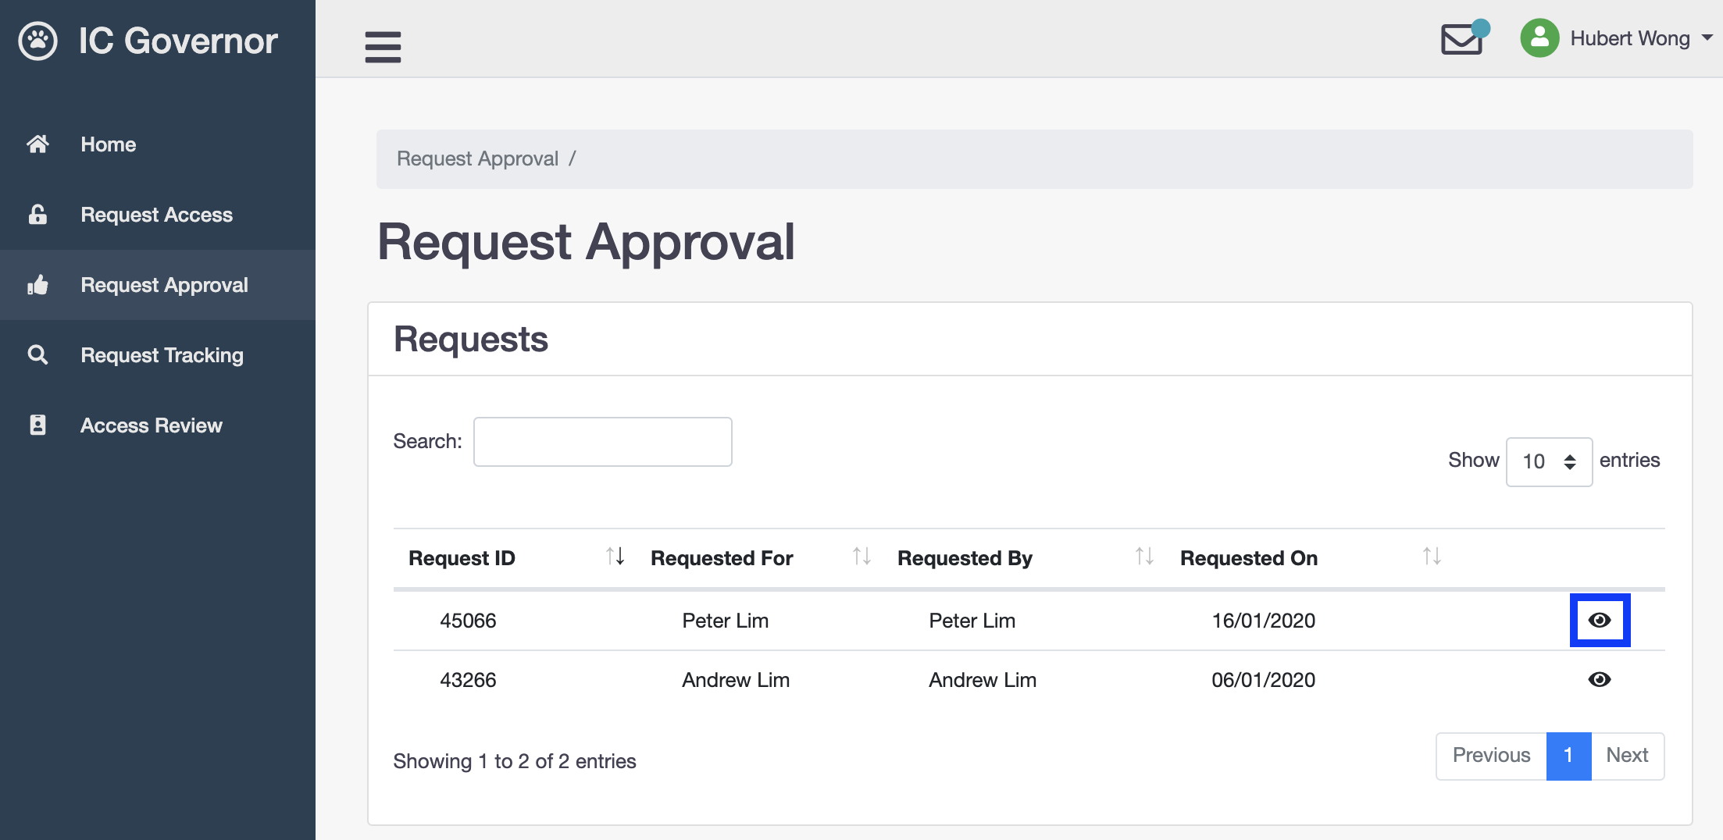Screen dimensions: 1723x840
Task: Sort by Requested On column arrows
Action: point(1431,557)
